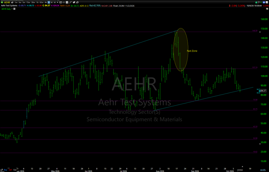Click the close value C: 84.37
Image resolution: width=269 pixels, height=172 pixels.
click(46, 6)
